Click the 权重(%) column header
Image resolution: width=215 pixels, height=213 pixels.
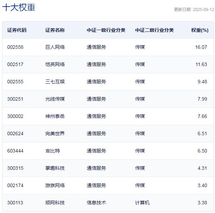tap(200, 30)
